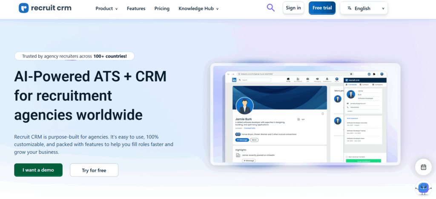This screenshot has width=436, height=199.
Task: Open the blue chatbot mascot icon
Action: coord(423,187)
